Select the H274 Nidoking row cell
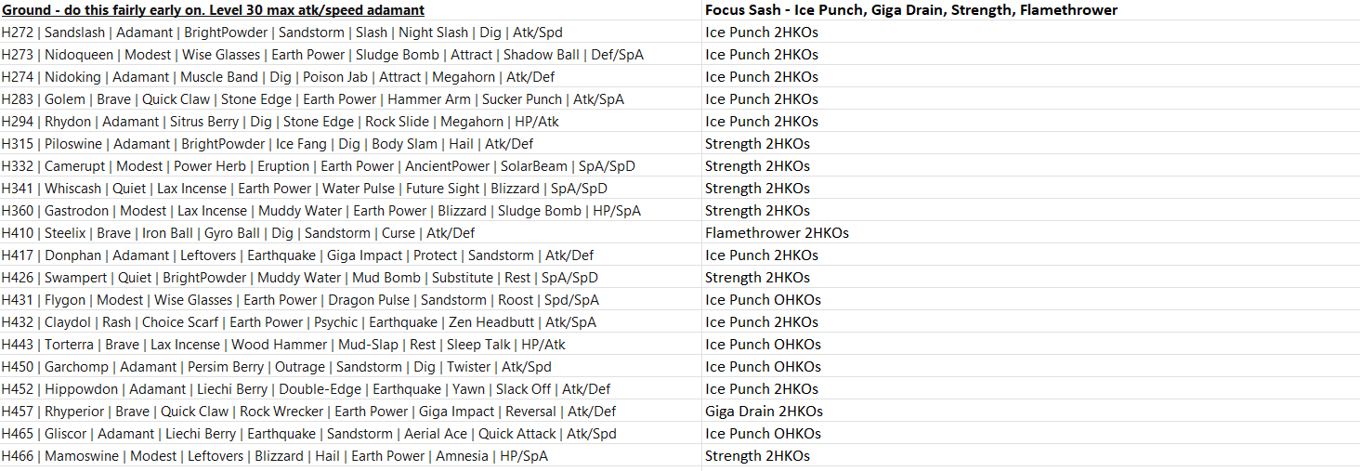The image size is (1360, 471). [x=278, y=77]
